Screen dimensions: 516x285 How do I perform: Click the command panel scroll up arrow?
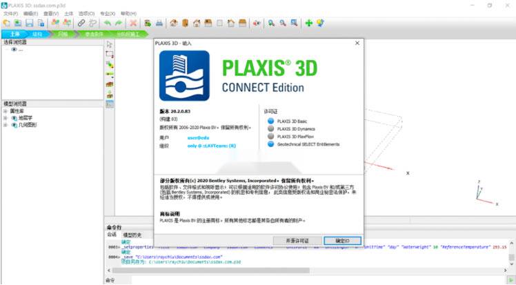(x=512, y=243)
